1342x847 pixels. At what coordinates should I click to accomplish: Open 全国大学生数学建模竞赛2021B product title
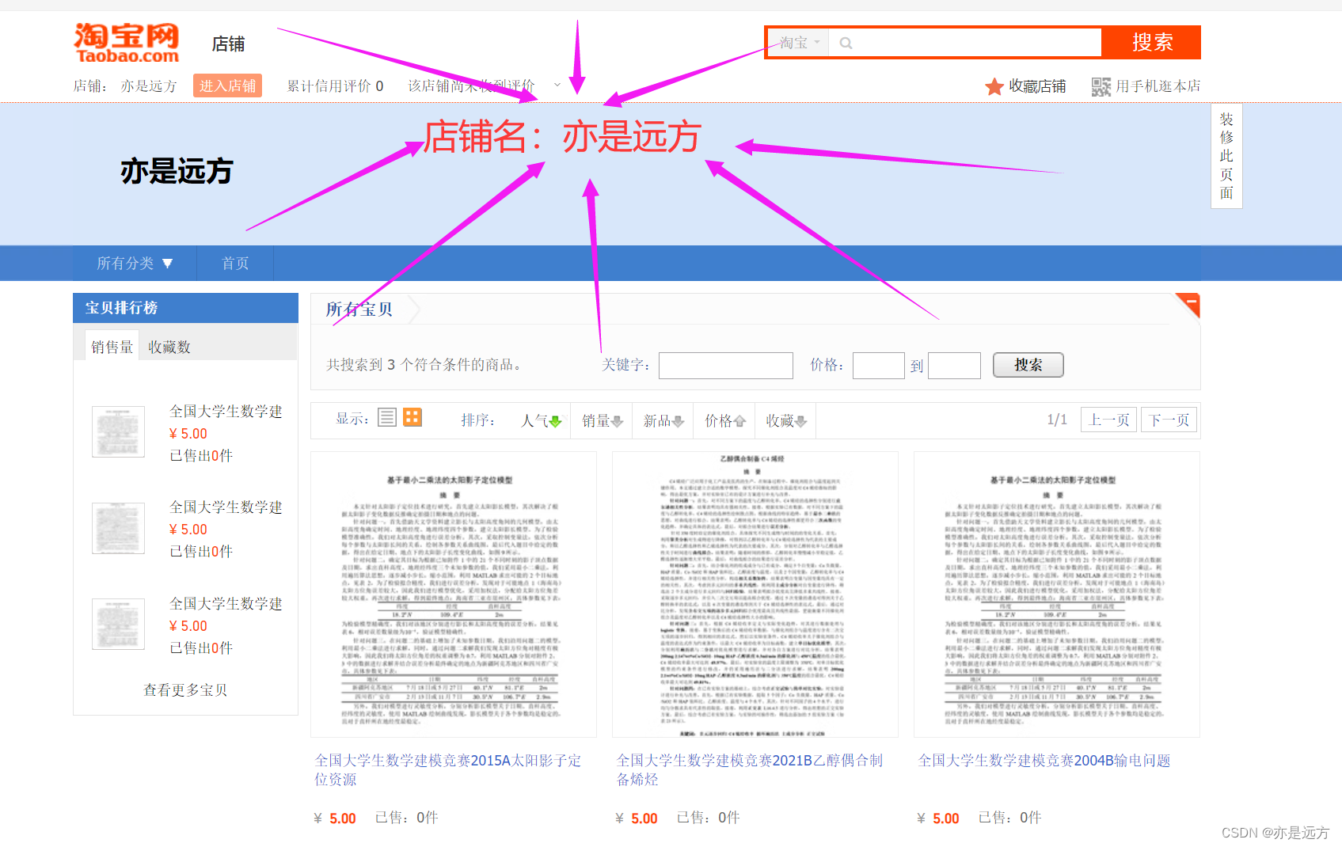[750, 769]
